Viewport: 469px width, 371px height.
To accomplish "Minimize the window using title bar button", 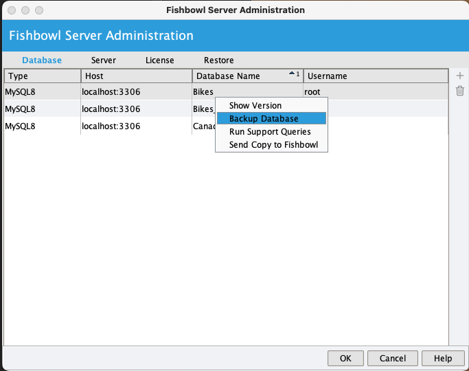I will (x=25, y=10).
